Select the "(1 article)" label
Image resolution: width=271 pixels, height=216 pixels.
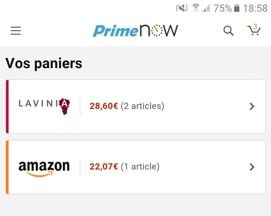140,167
